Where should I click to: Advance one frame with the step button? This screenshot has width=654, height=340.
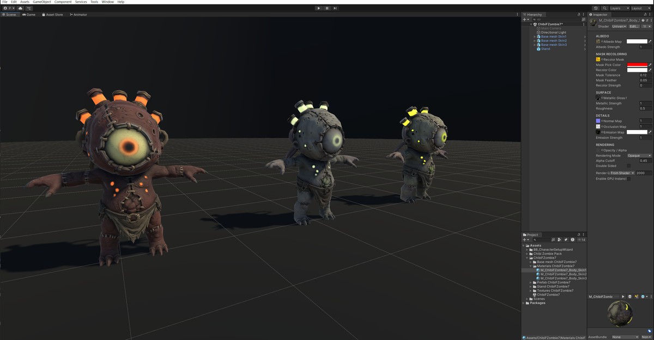coord(335,8)
